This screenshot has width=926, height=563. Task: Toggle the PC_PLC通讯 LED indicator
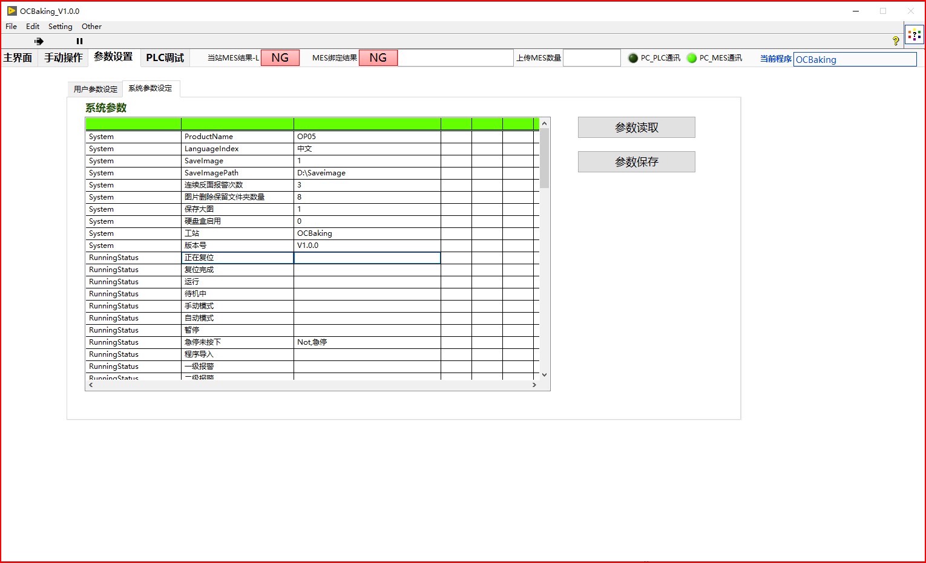[x=632, y=58]
